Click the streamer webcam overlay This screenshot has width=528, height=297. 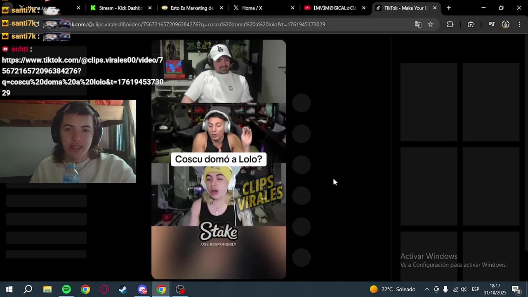[x=68, y=141]
